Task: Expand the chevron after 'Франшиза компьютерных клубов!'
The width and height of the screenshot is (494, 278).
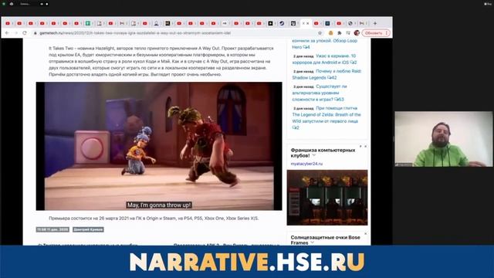Action: click(314, 155)
